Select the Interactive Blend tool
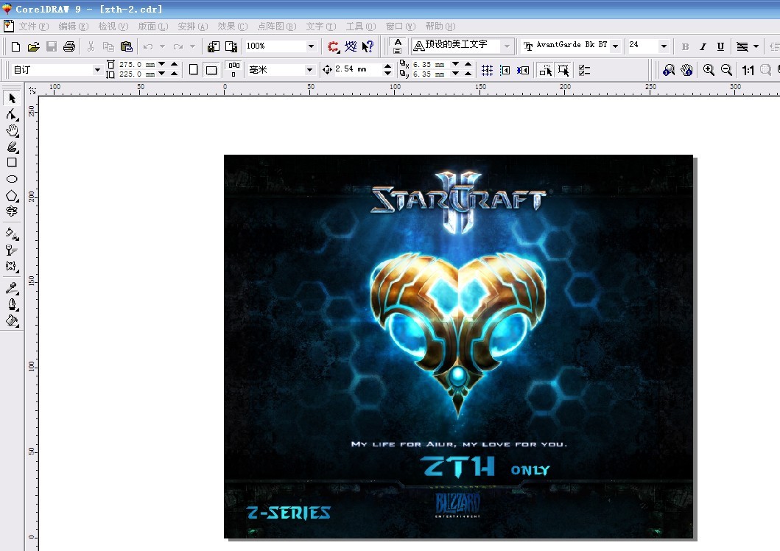780x551 pixels. click(12, 266)
